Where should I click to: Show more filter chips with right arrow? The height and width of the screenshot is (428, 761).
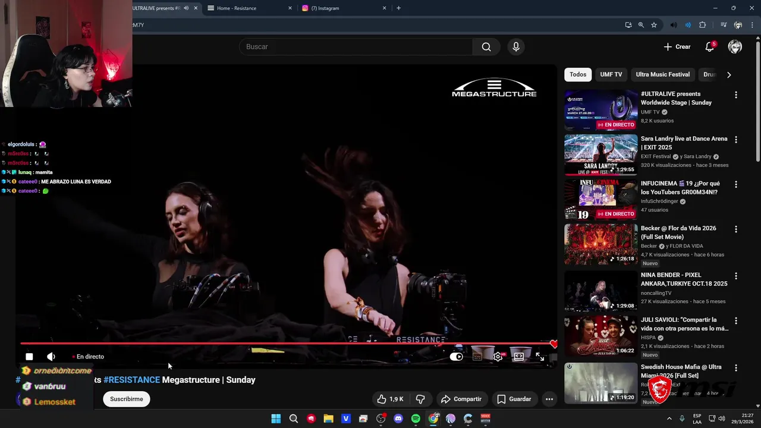click(729, 74)
